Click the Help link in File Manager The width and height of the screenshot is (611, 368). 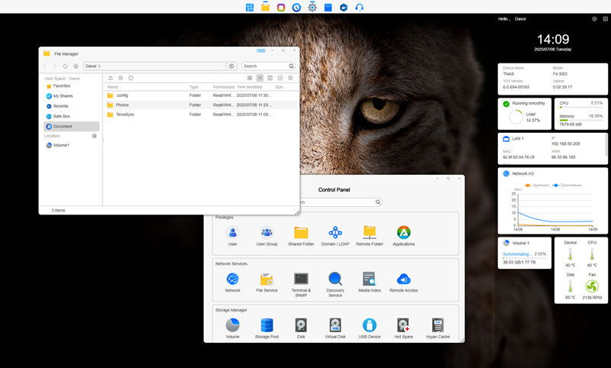tap(260, 50)
